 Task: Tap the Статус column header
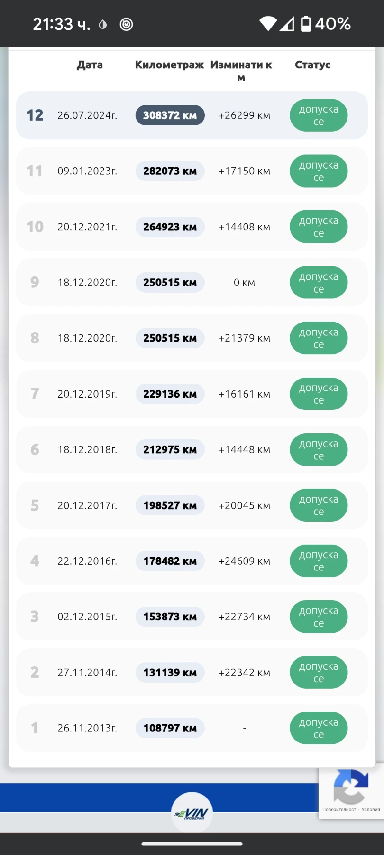click(x=312, y=65)
